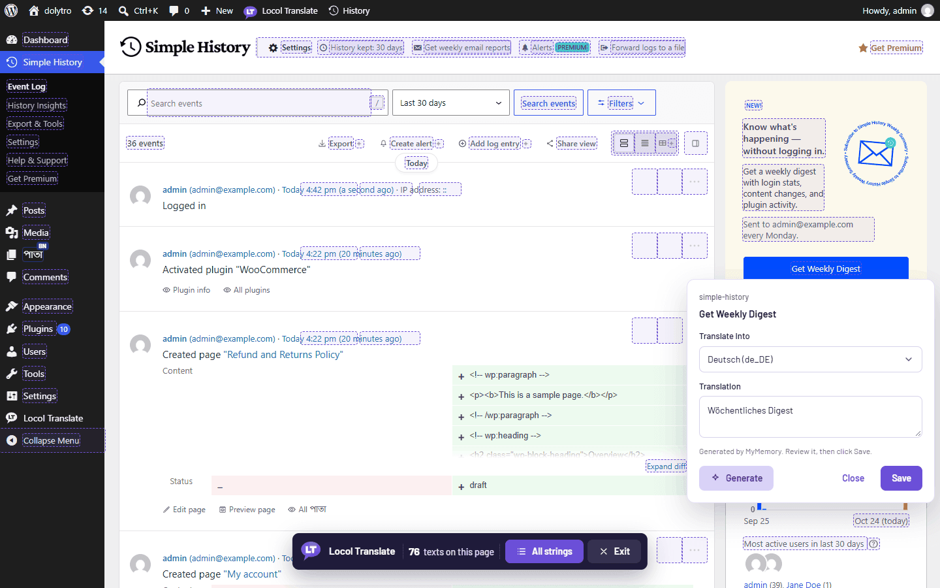Viewport: 940px width, 588px height.
Task: Open the three-dot menu for Logged in event
Action: pos(695,182)
